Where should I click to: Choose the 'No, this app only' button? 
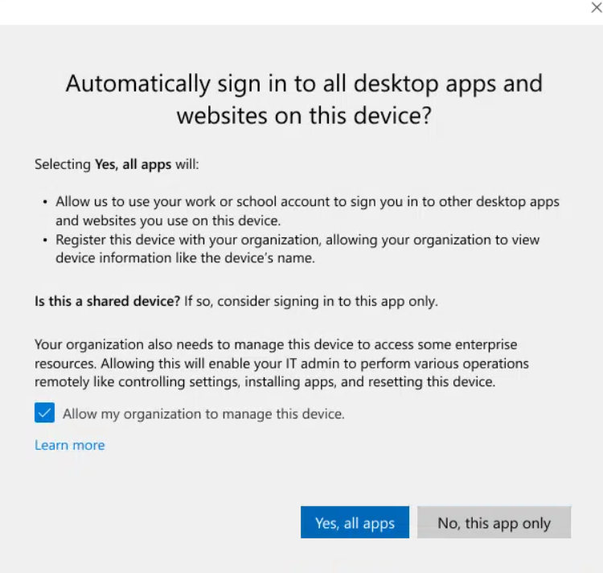[494, 523]
